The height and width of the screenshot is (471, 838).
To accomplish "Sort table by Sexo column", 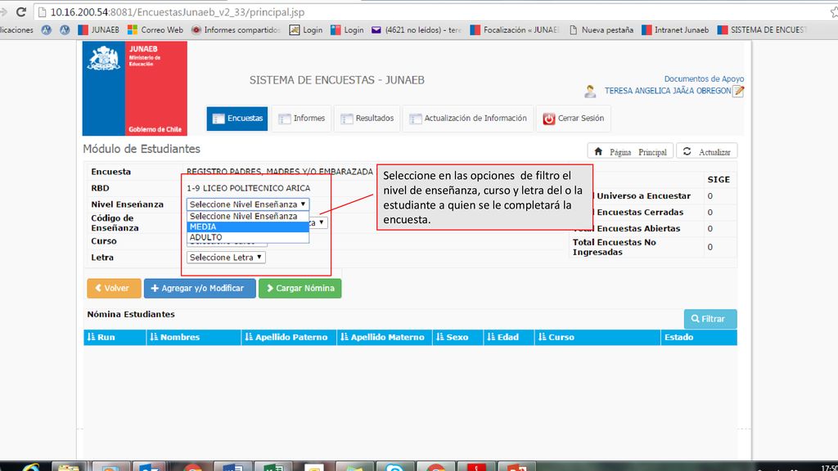I will point(457,337).
